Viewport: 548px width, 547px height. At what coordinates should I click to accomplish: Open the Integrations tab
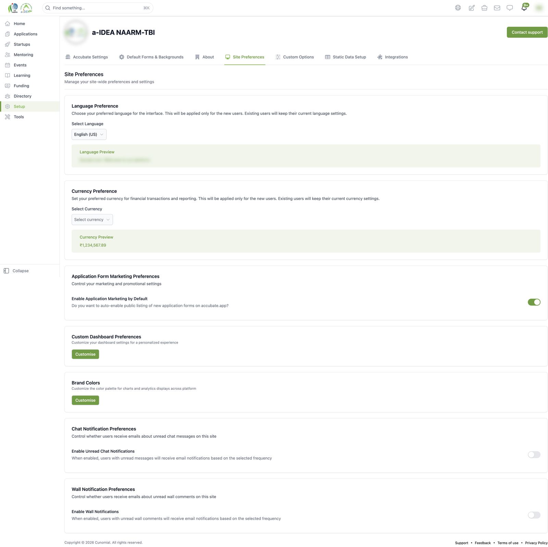[393, 57]
